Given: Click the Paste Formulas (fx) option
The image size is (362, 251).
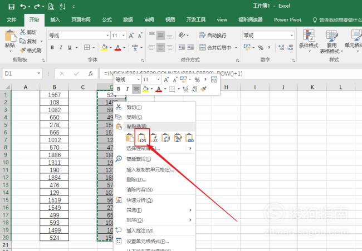Looking at the screenshot, I should pos(154,138).
